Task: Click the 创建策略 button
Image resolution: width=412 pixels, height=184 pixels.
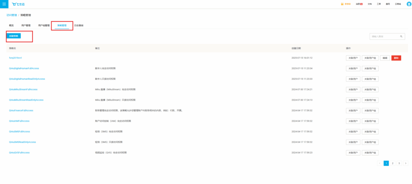Action: tap(14, 36)
